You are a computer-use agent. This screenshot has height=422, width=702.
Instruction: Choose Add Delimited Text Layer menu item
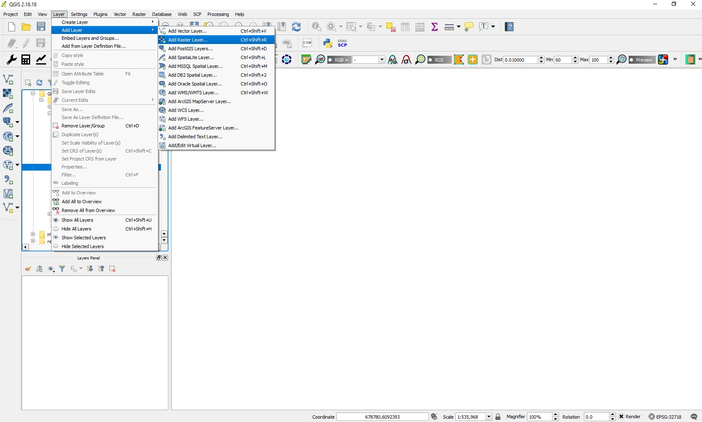click(195, 137)
